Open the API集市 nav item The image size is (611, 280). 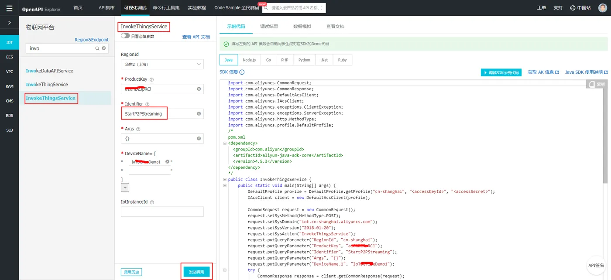click(x=106, y=8)
